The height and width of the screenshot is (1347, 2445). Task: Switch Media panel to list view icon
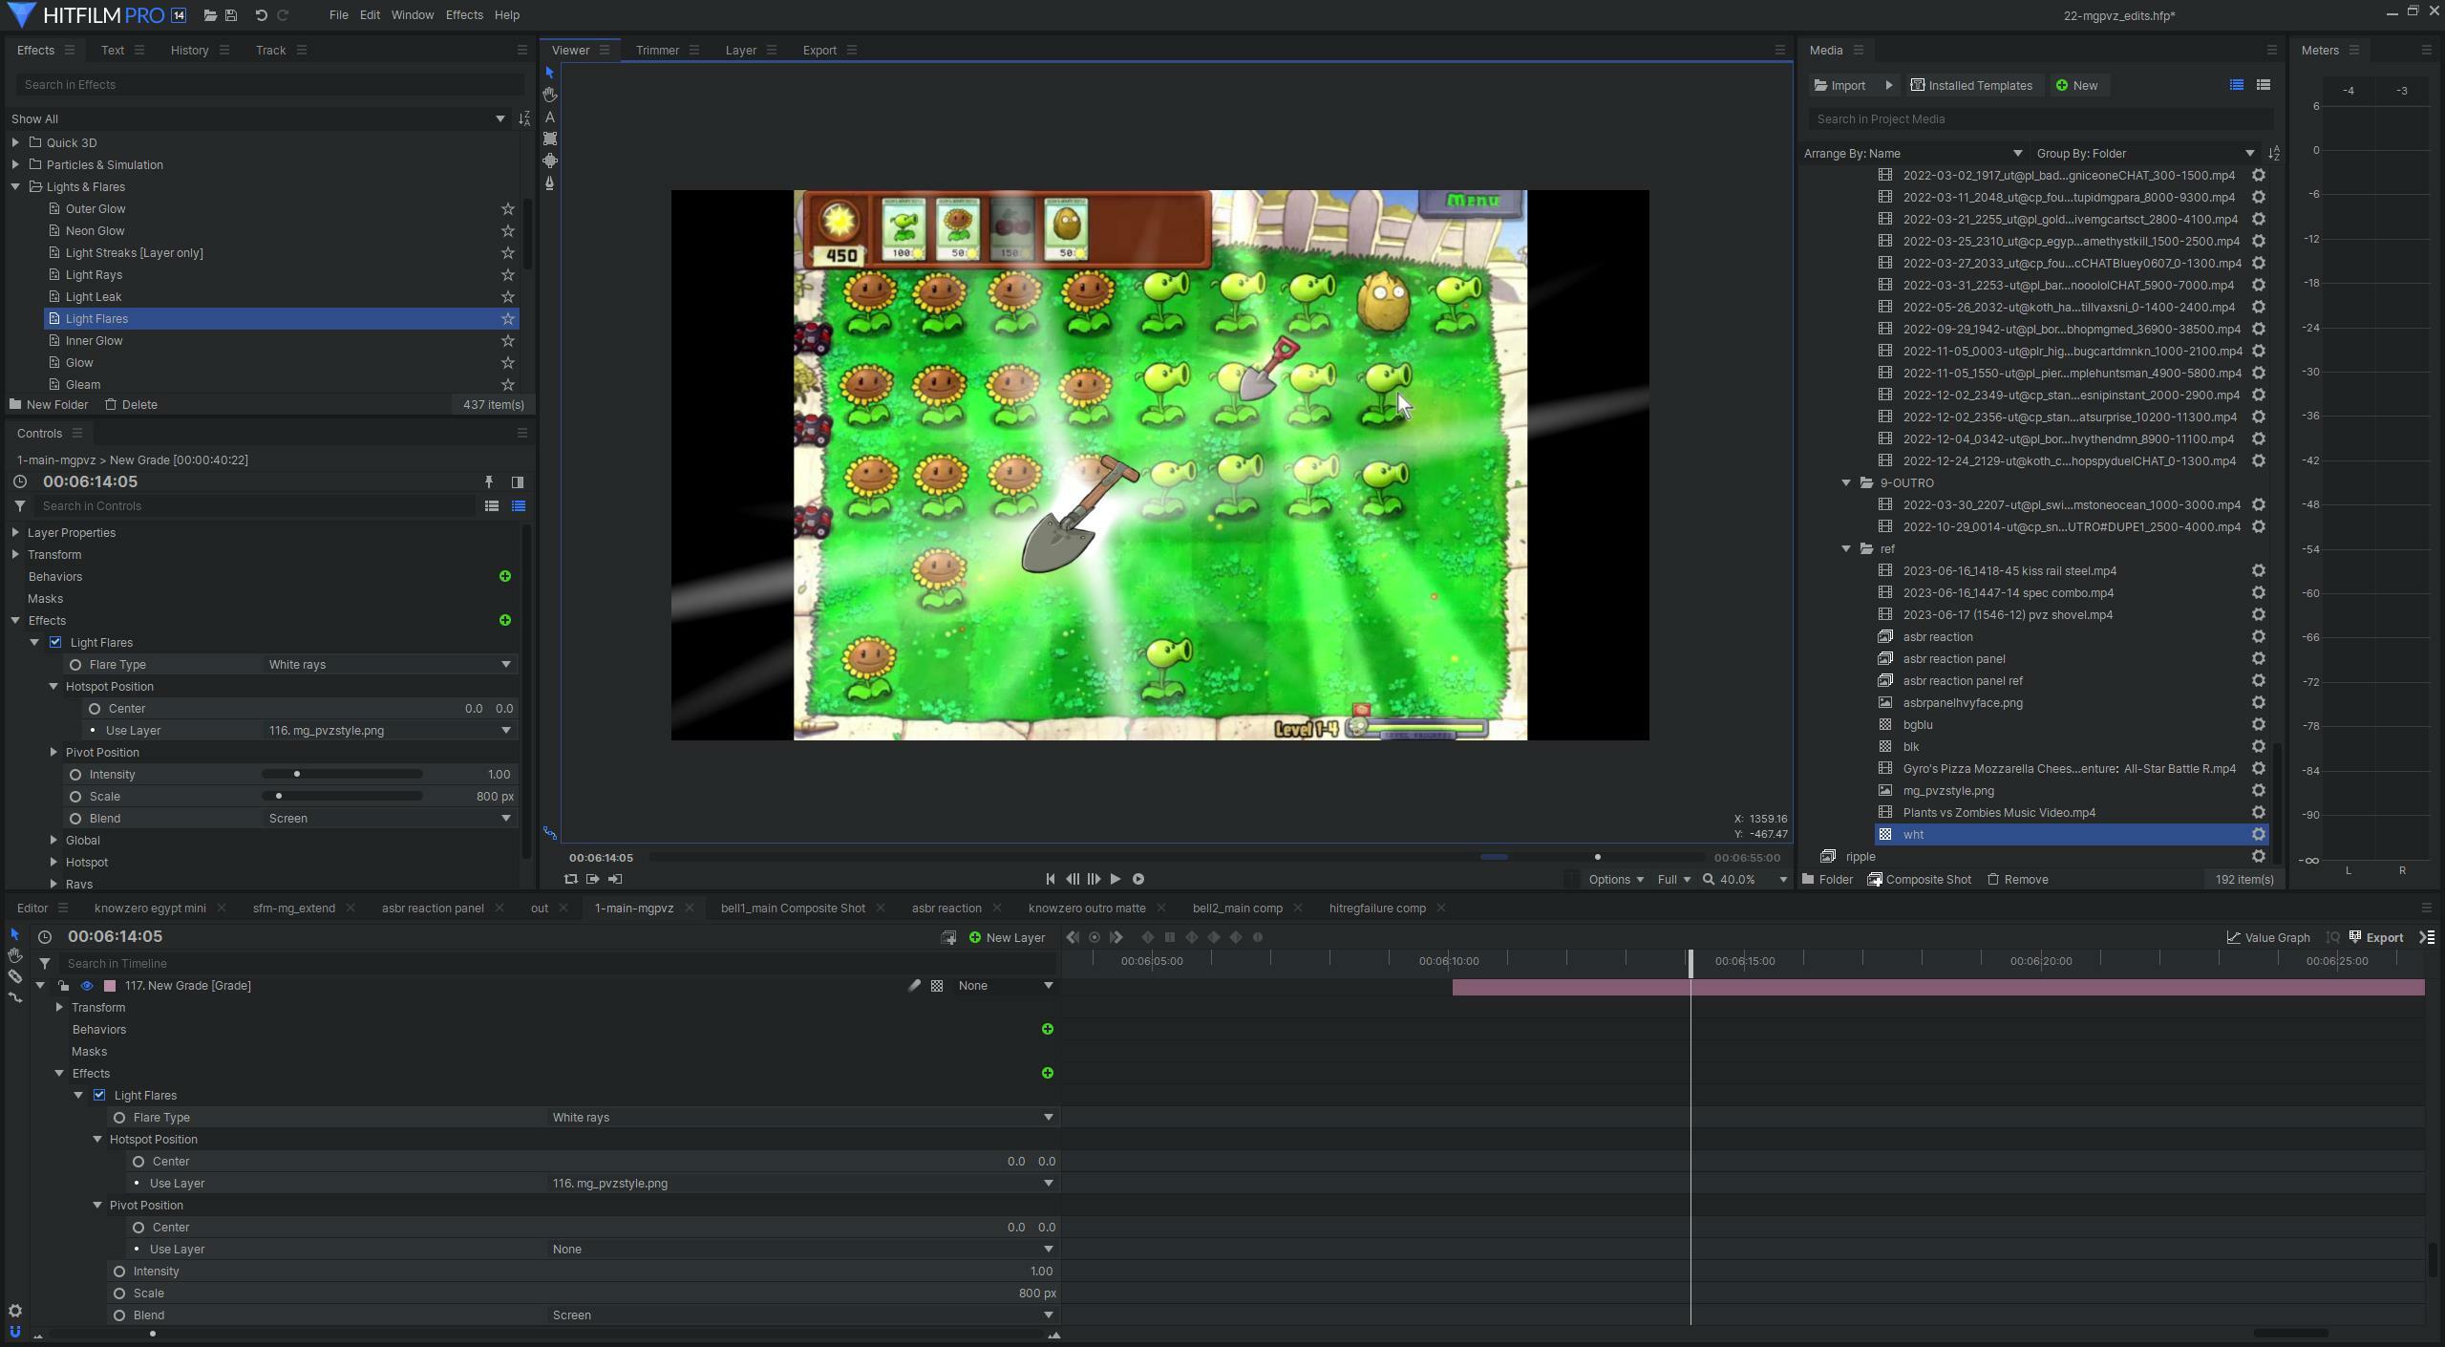[2237, 85]
